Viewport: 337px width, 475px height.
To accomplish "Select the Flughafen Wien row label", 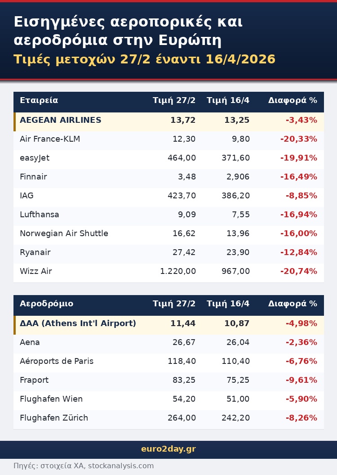I will tap(51, 399).
